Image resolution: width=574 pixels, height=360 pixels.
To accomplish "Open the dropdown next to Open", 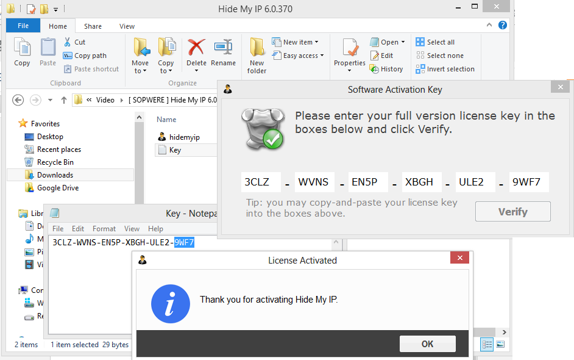I will [403, 42].
